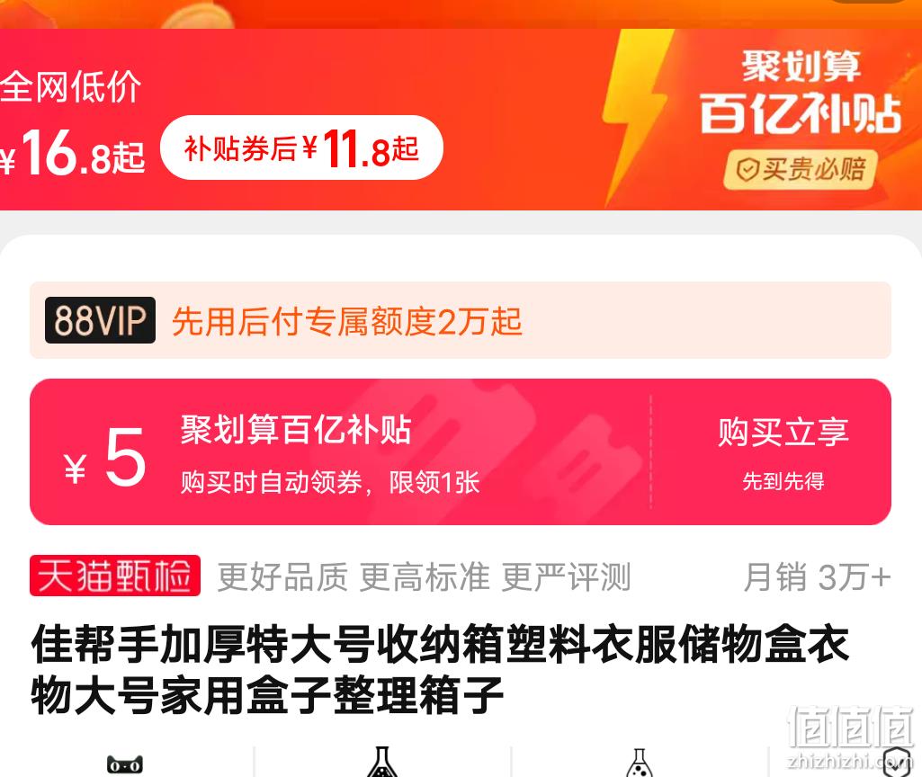Image resolution: width=922 pixels, height=777 pixels.
Task: Tap the 月销 3万+ sales count
Action: point(818,576)
